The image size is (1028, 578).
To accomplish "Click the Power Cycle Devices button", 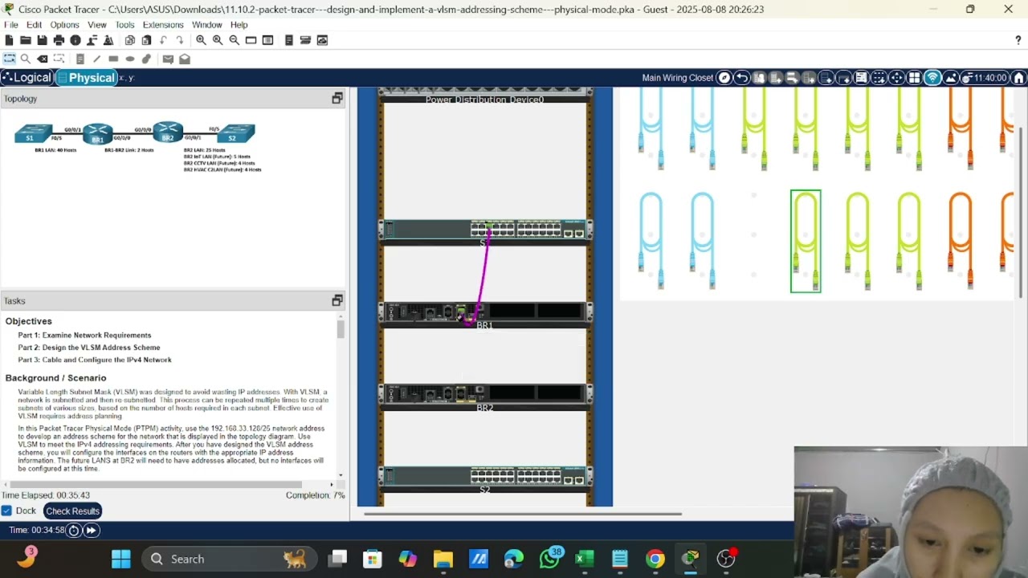I will [x=74, y=530].
